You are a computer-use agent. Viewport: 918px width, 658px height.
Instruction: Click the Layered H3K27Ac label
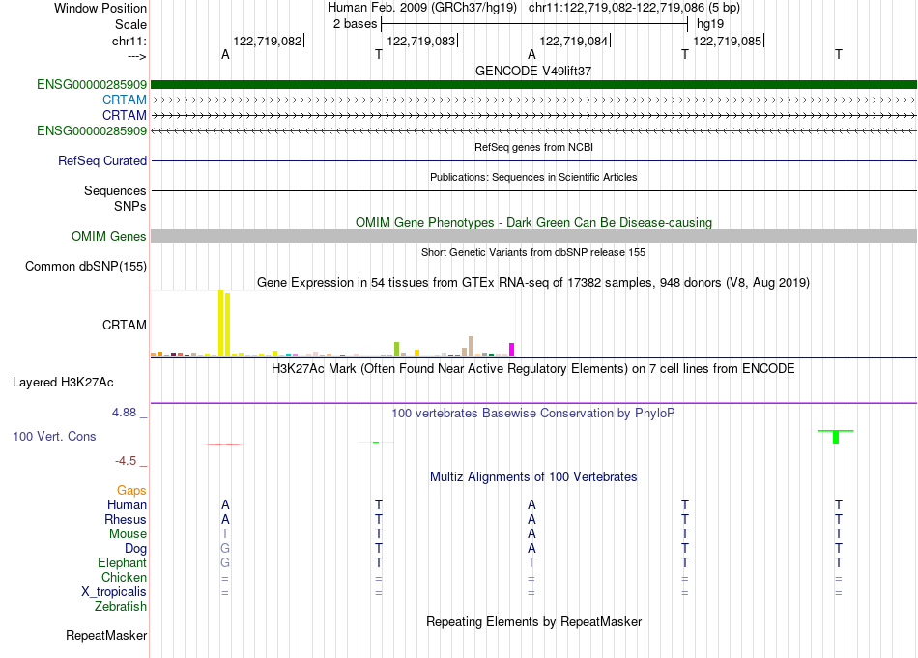tap(63, 383)
